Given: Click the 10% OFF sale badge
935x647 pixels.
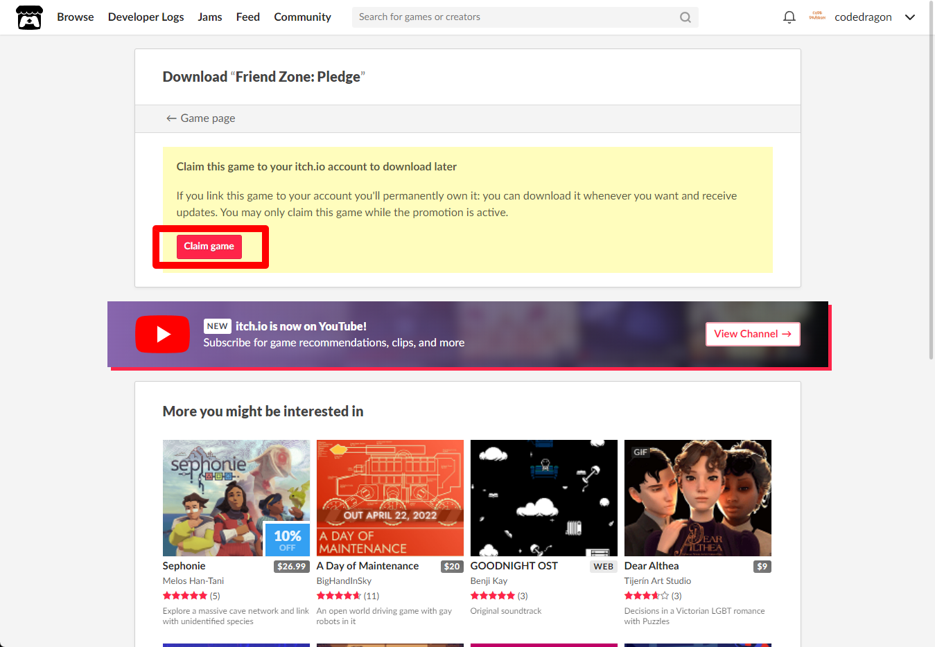Looking at the screenshot, I should tap(288, 540).
